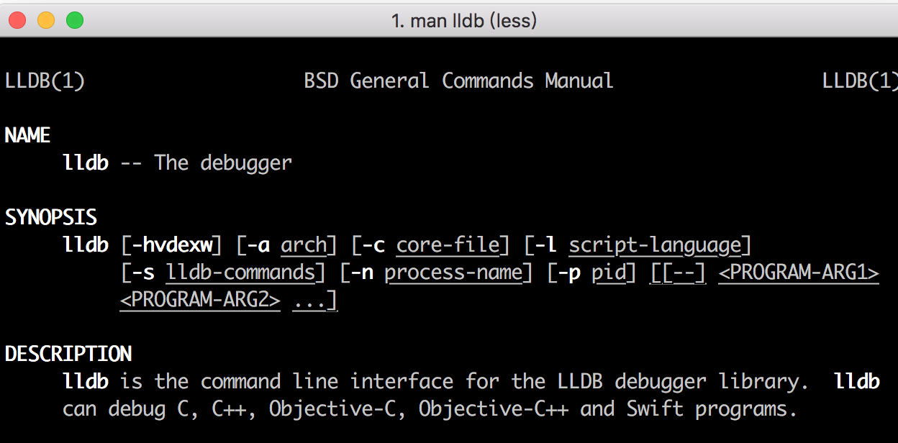Click the bold 'lldb' in NAME section
This screenshot has width=898, height=443.
pyautogui.click(x=86, y=163)
